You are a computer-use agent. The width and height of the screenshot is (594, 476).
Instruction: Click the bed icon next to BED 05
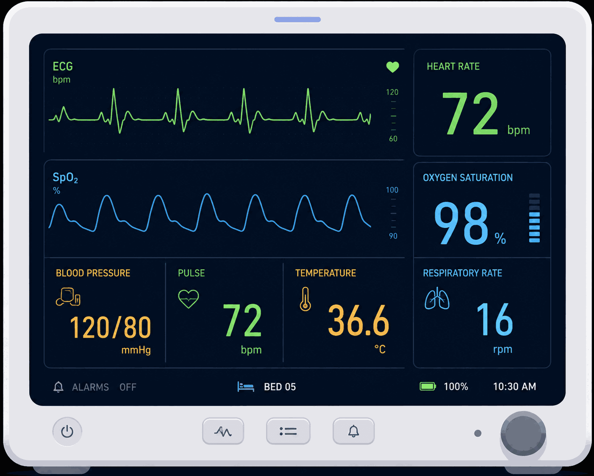[x=246, y=386]
